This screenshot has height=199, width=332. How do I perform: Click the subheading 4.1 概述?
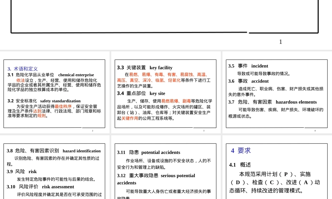point(240,165)
